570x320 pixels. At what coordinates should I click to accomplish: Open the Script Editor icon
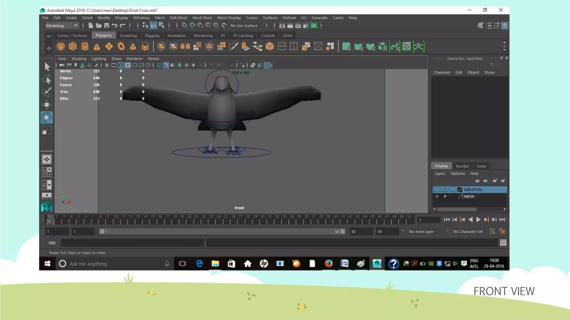pyautogui.click(x=503, y=243)
